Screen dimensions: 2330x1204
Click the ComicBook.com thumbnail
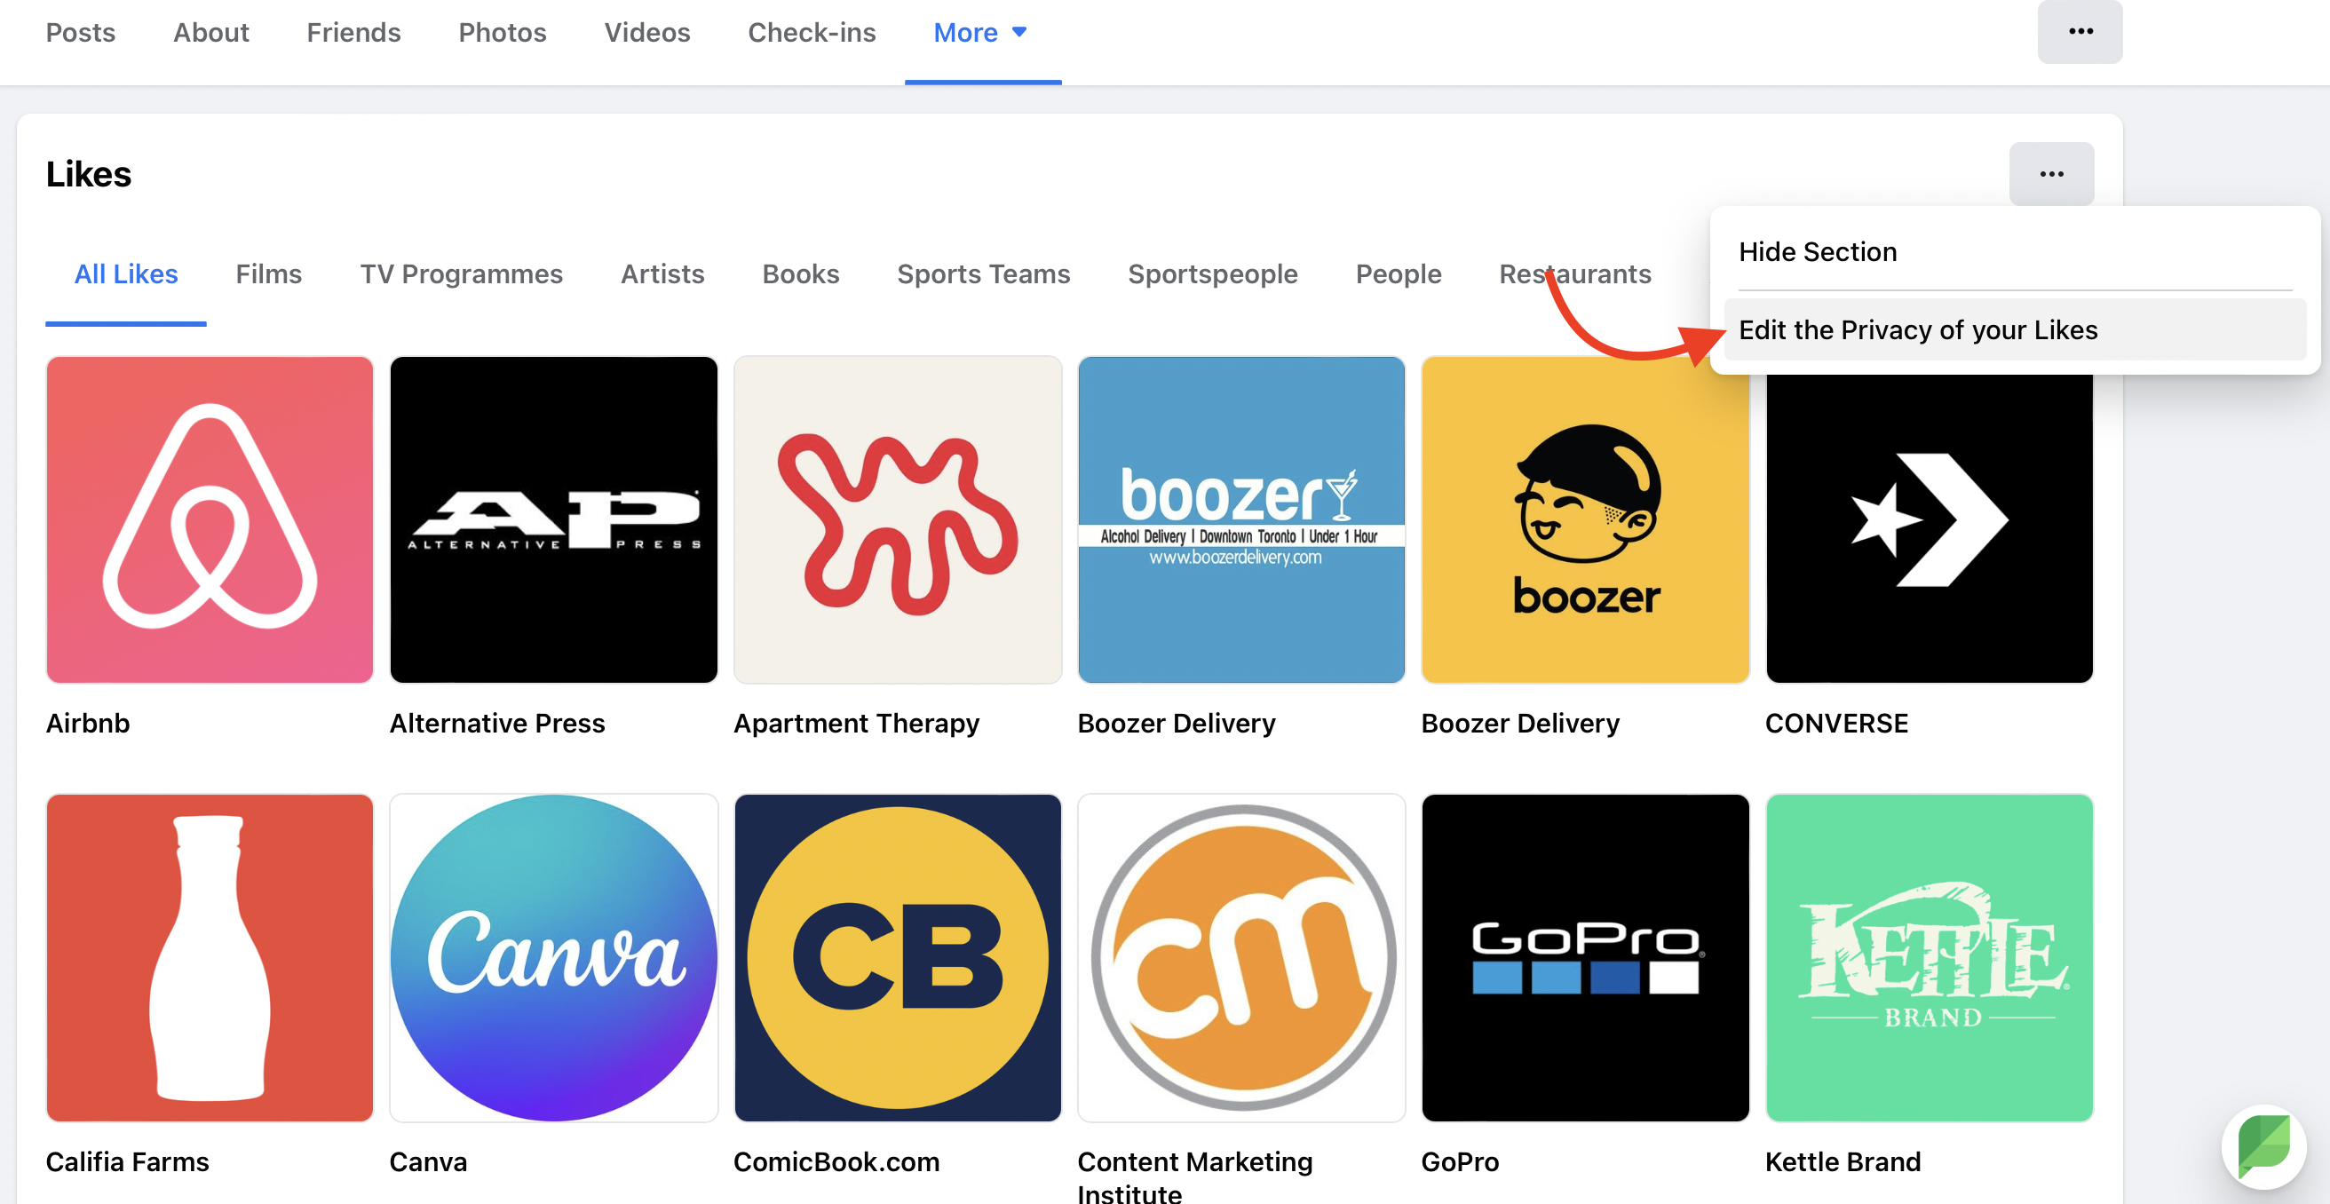click(897, 957)
